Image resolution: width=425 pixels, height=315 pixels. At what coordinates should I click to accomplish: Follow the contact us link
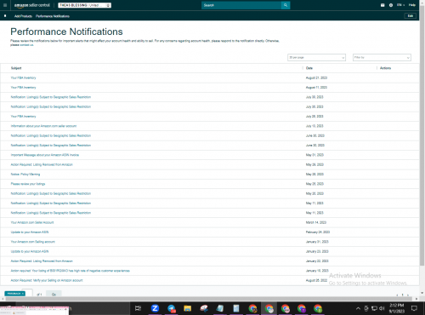click(26, 45)
